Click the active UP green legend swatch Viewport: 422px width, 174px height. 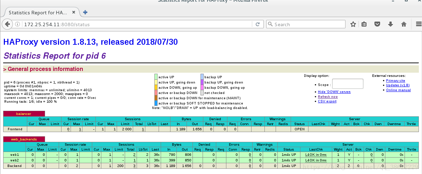(156, 77)
